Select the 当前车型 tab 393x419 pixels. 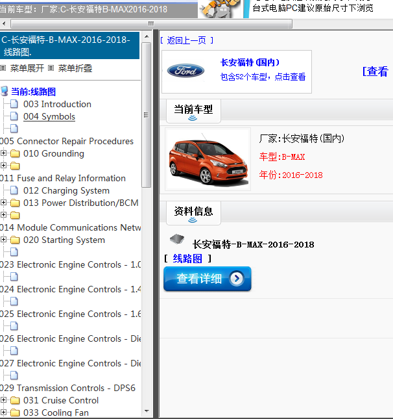click(x=193, y=111)
